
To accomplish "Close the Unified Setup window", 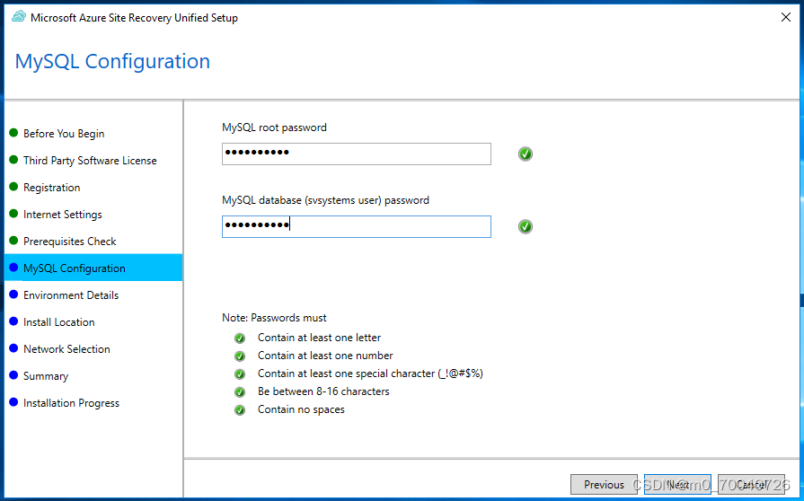I will (x=785, y=17).
